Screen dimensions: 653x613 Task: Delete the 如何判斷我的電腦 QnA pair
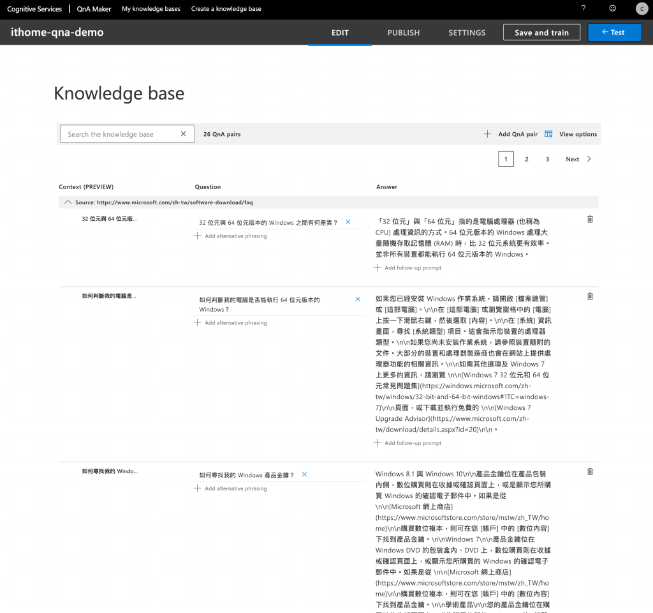(590, 296)
